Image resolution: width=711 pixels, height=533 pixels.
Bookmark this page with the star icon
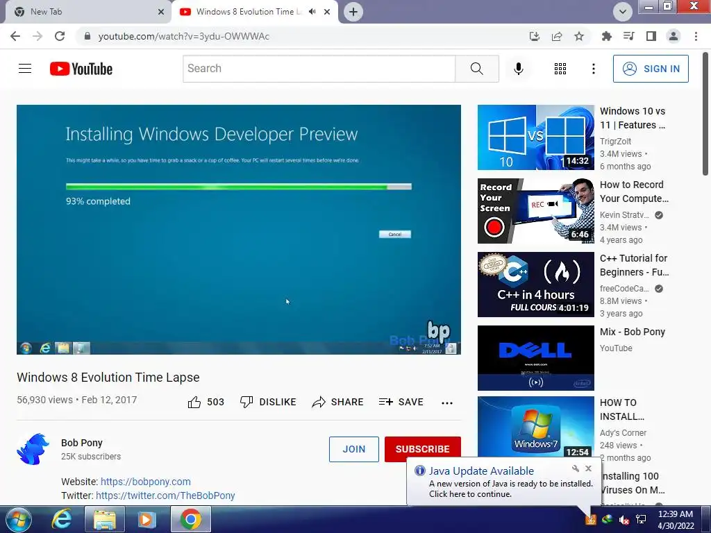pos(579,36)
